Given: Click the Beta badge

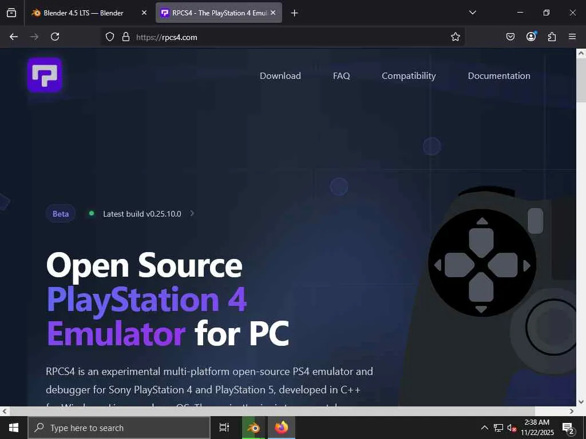Looking at the screenshot, I should 61,214.
